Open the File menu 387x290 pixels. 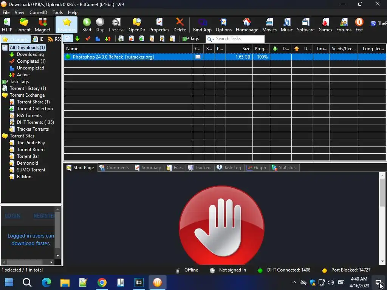coord(6,12)
